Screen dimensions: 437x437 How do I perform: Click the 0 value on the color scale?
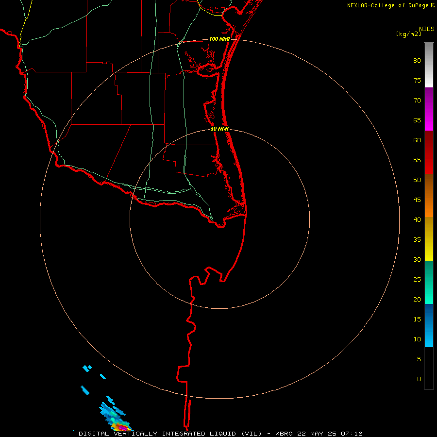coord(419,379)
